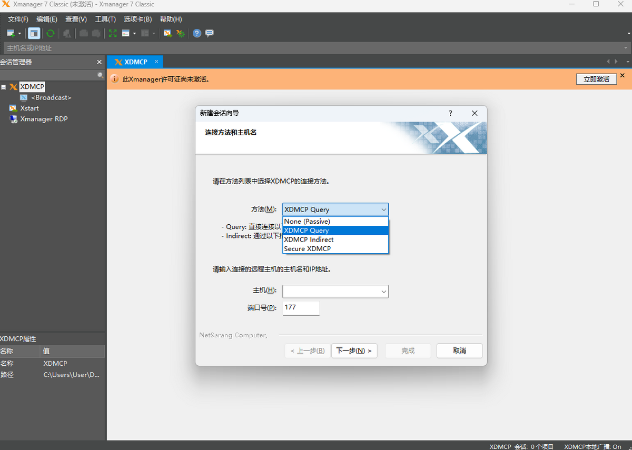The image size is (632, 450).
Task: Launch Xstart from the toolbar icon
Action: click(x=167, y=33)
